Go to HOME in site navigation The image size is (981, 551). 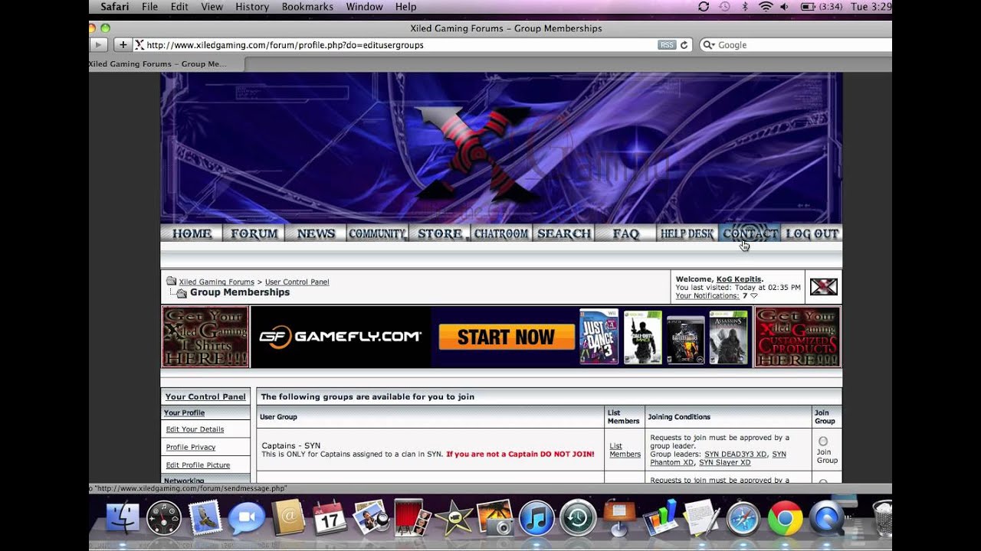[x=192, y=233]
